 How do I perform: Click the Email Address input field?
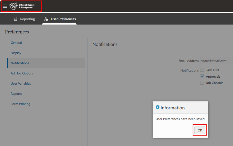pos(216,61)
